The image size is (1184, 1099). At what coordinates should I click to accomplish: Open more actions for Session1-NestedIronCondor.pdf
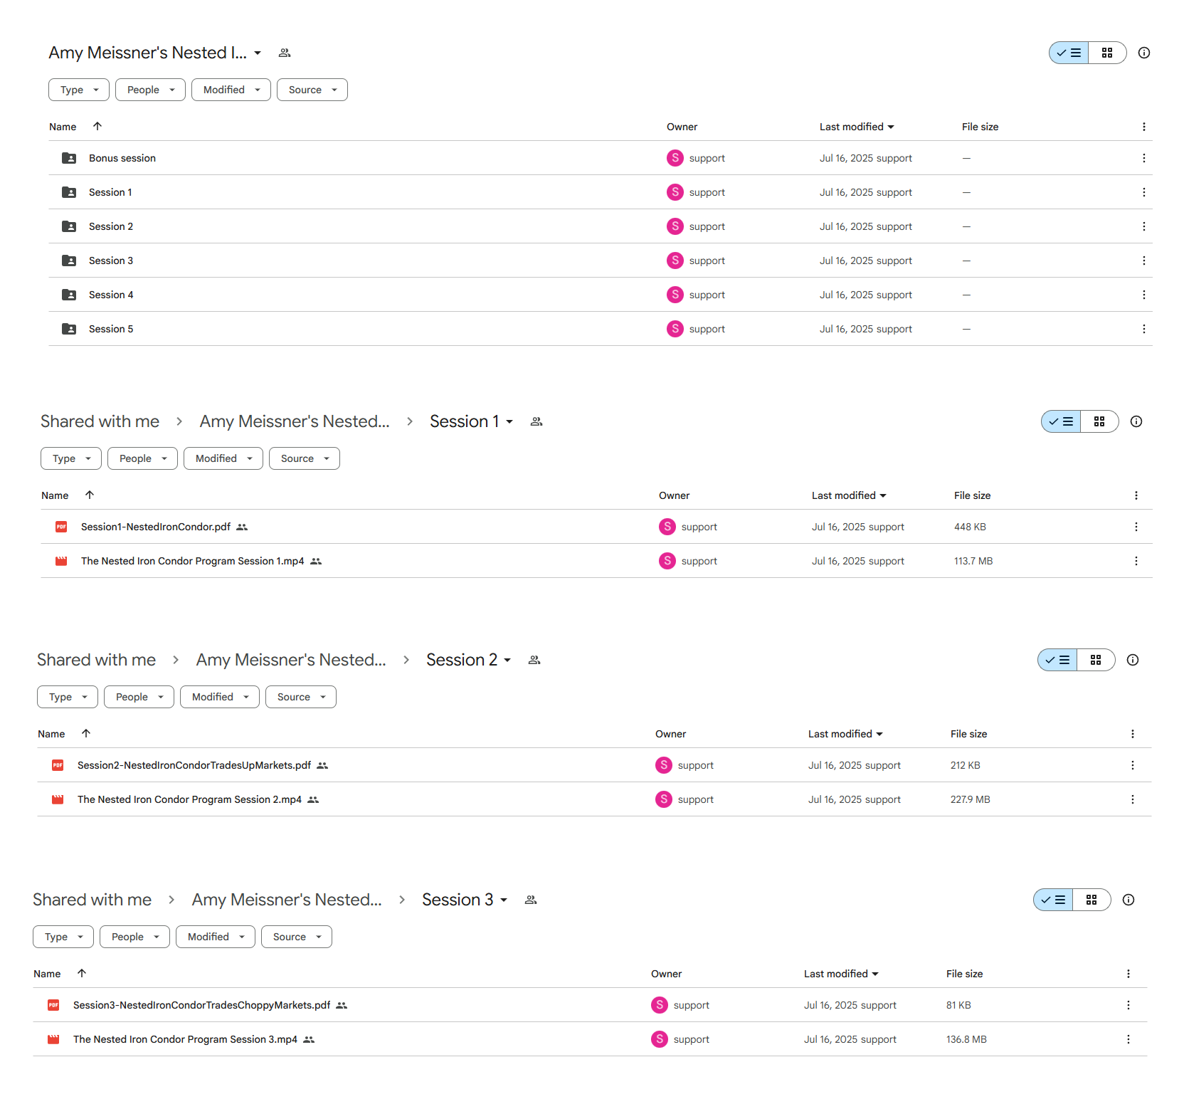click(1136, 527)
